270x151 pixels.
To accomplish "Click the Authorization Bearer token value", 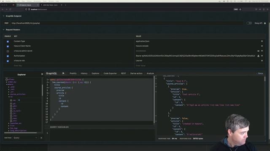I will pyautogui.click(x=195, y=56).
